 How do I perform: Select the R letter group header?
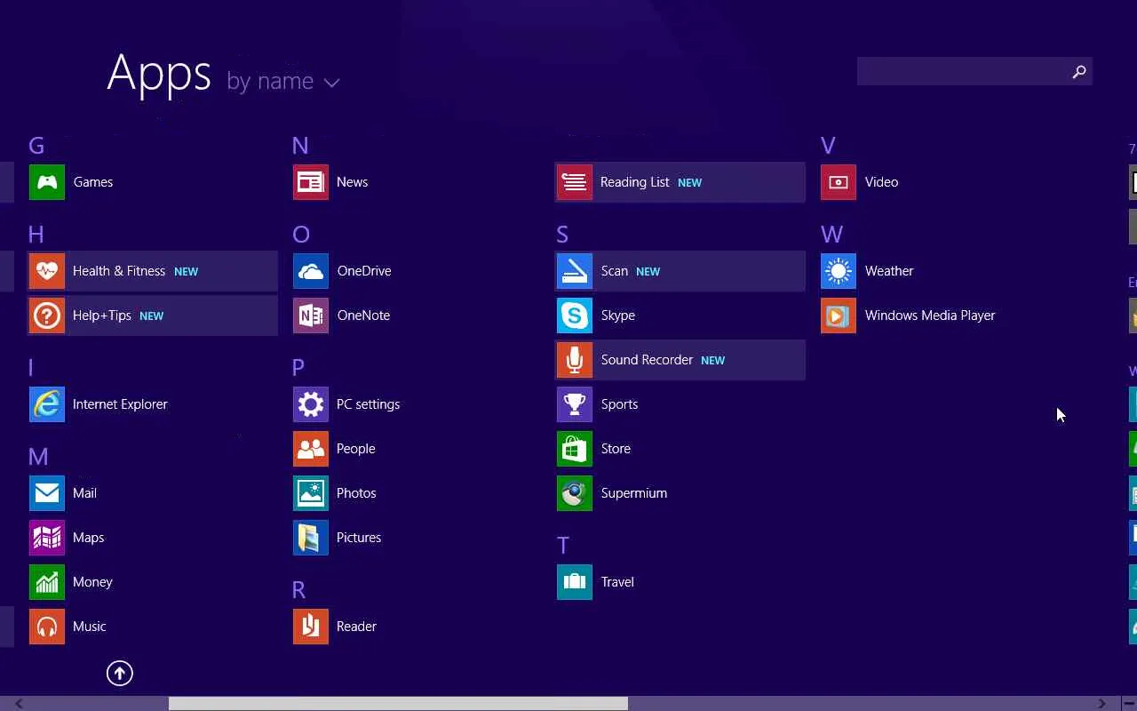click(298, 590)
